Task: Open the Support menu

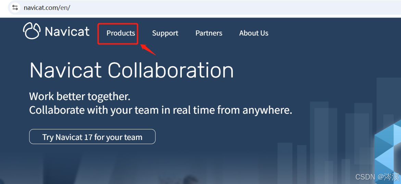Action: [165, 33]
